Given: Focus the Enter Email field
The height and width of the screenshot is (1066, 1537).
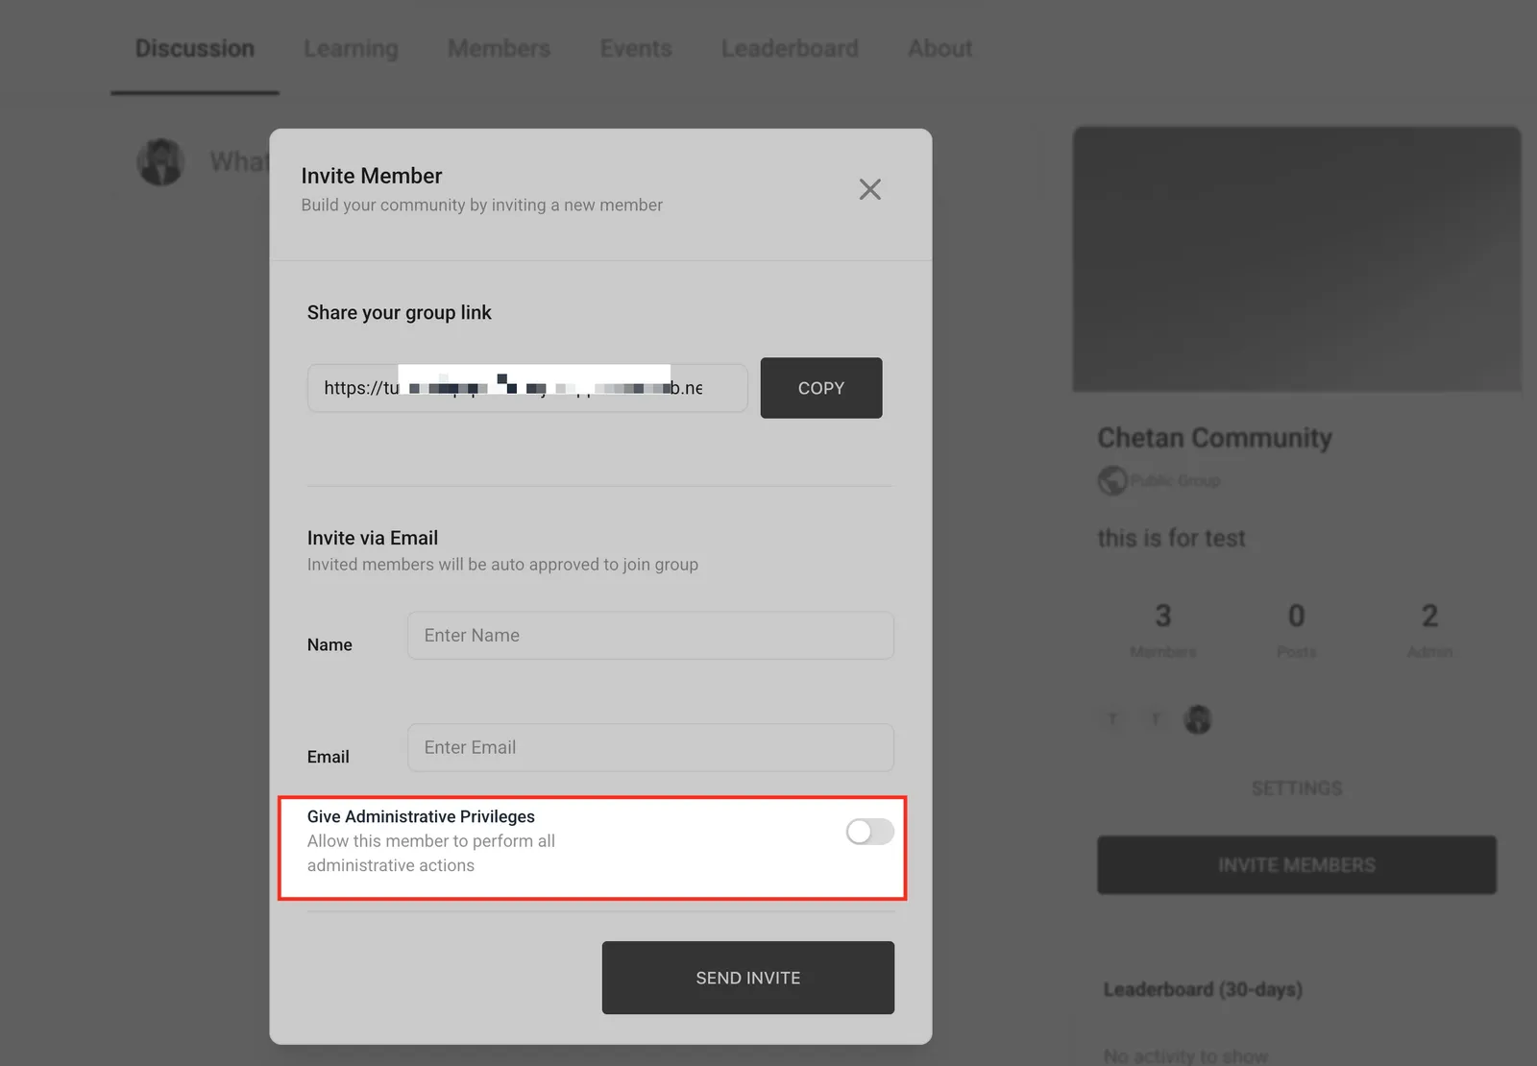Looking at the screenshot, I should [650, 747].
